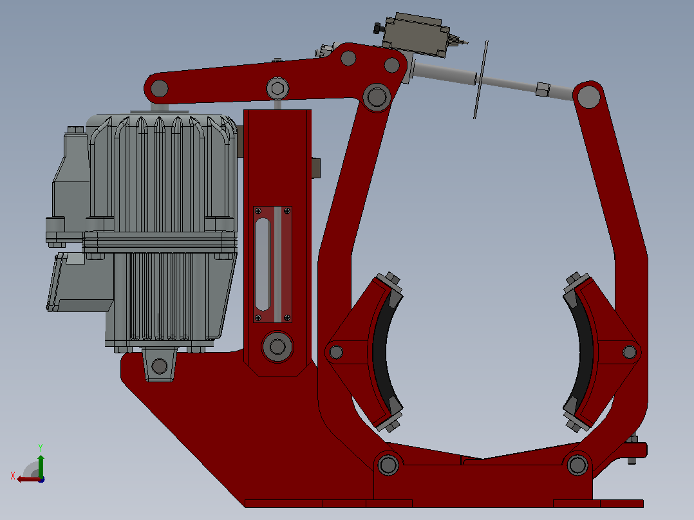Select the thin disc on the tie rod
Image resolution: width=694 pixels, height=520 pixels.
tap(481, 80)
